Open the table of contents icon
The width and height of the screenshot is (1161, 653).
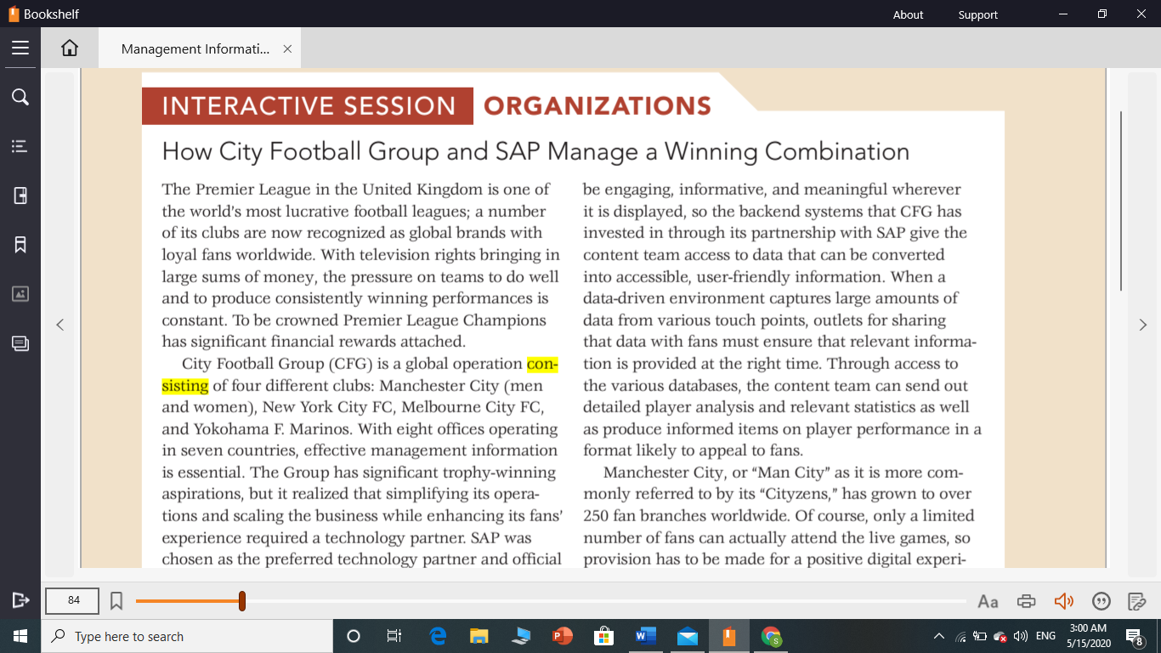[20, 146]
